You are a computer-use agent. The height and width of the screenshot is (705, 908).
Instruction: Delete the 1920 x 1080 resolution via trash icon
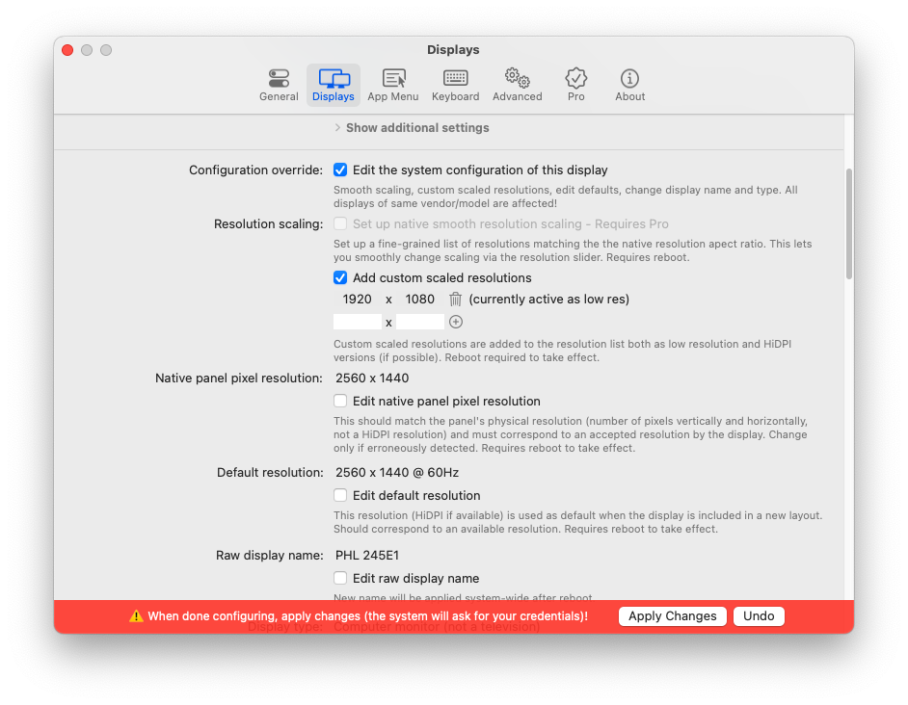[x=455, y=299]
